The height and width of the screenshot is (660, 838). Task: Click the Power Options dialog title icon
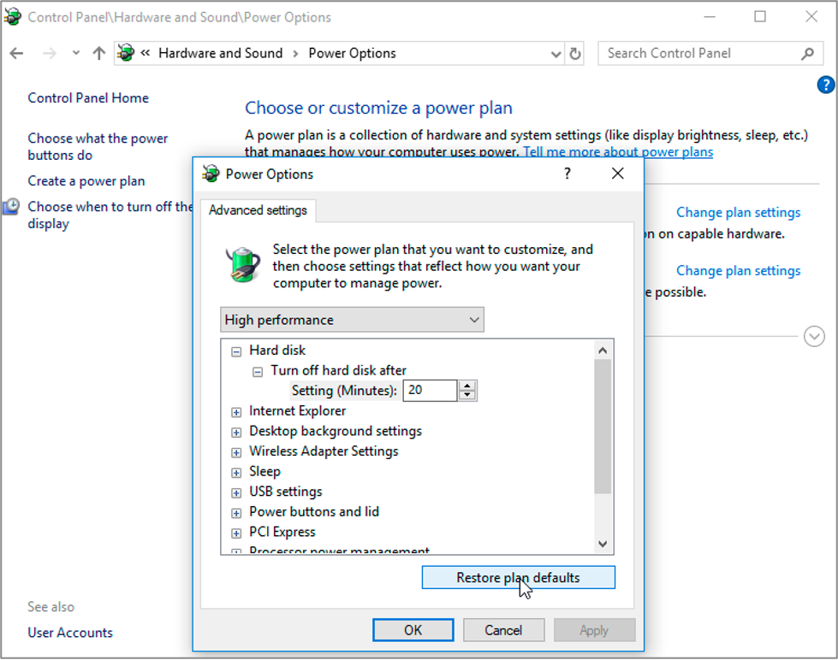click(x=211, y=174)
